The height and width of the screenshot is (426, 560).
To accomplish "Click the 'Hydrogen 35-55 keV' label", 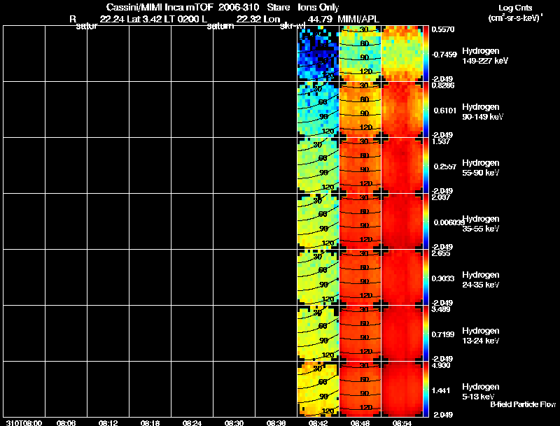I will click(x=481, y=224).
